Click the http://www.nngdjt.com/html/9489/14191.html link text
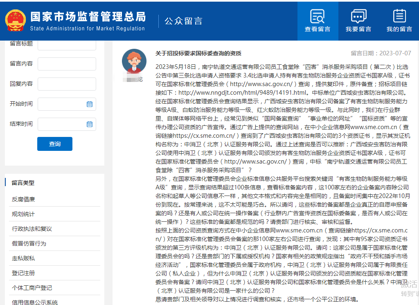The width and height of the screenshot is (419, 305). 242,93
